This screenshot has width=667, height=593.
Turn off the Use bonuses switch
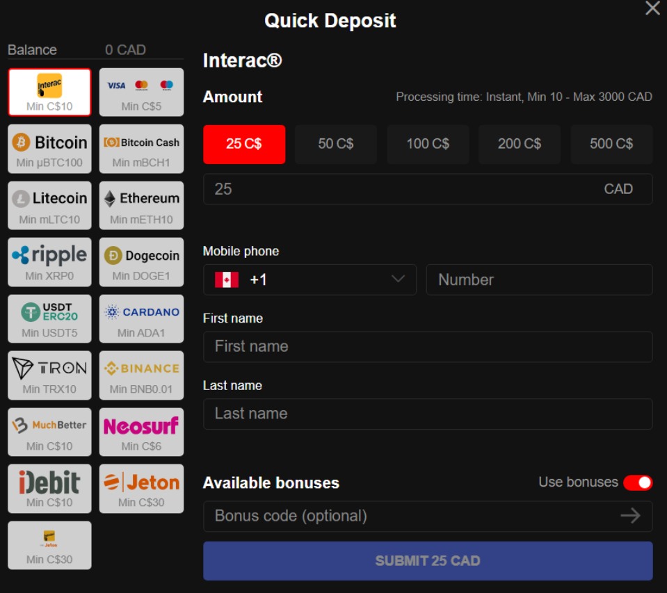tap(638, 482)
